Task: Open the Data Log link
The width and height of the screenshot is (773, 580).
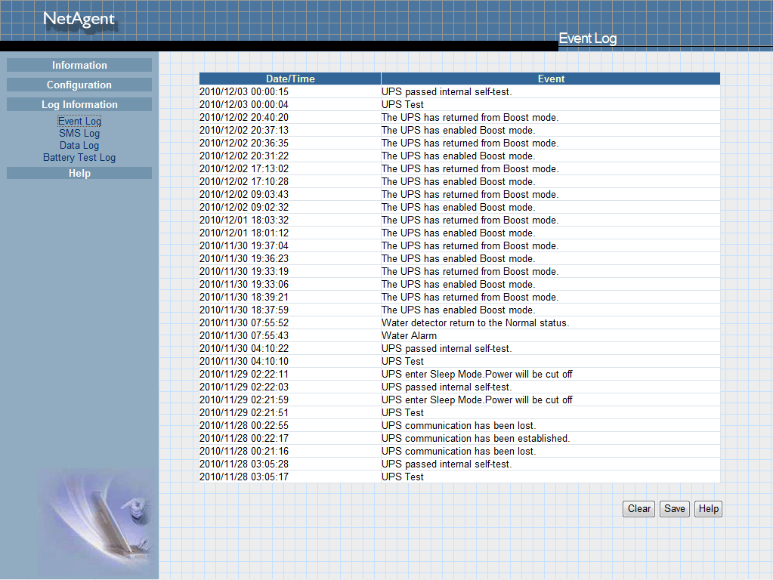Action: (79, 145)
